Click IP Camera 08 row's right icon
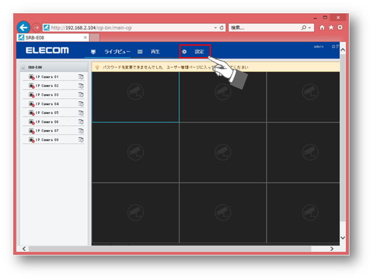The height and width of the screenshot is (280, 374). [81, 140]
